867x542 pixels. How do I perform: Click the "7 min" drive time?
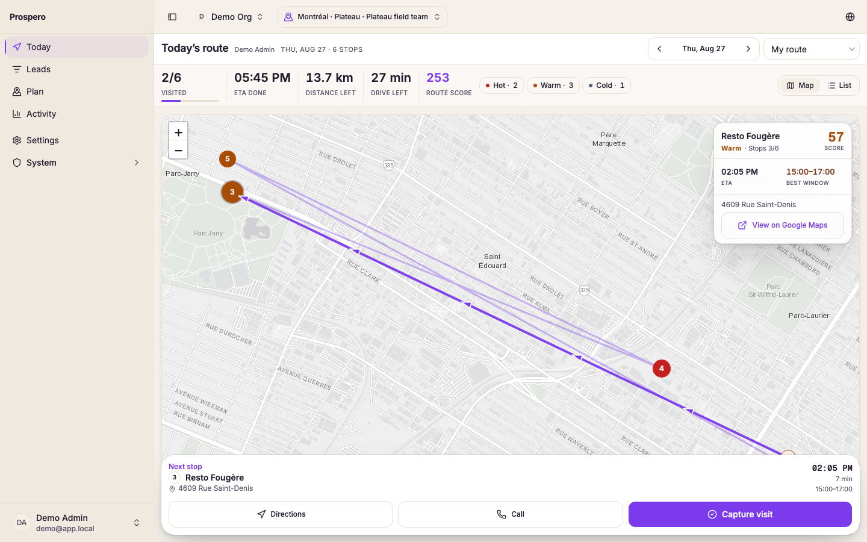[844, 479]
